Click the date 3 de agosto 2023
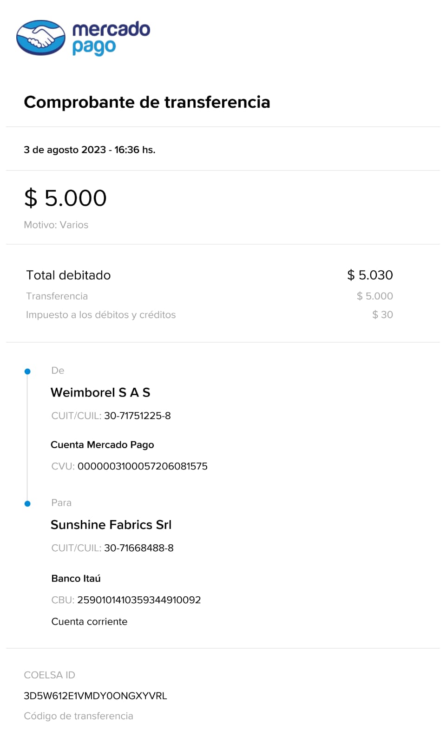Viewport: 446px width, 743px height. click(65, 150)
